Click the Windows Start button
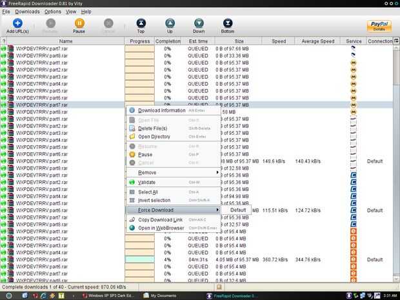Image resolution: width=400 pixels, height=300 pixels. click(8, 295)
